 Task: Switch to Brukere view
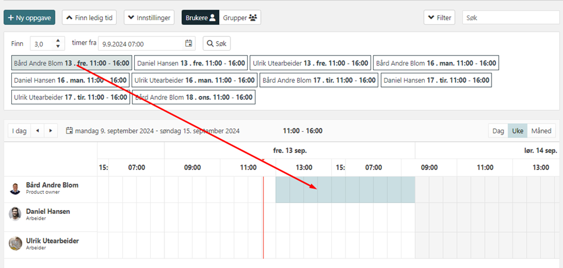tap(200, 18)
